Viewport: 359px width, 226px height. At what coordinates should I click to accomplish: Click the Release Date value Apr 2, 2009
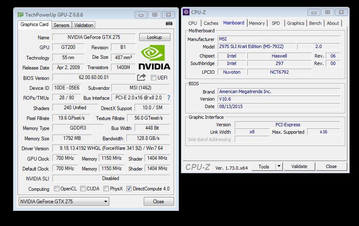click(x=68, y=67)
